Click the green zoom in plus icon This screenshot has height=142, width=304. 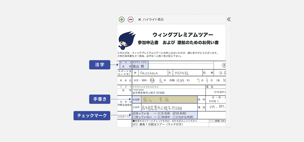click(122, 19)
